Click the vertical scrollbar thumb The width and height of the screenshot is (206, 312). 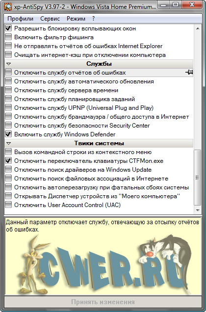(x=198, y=178)
